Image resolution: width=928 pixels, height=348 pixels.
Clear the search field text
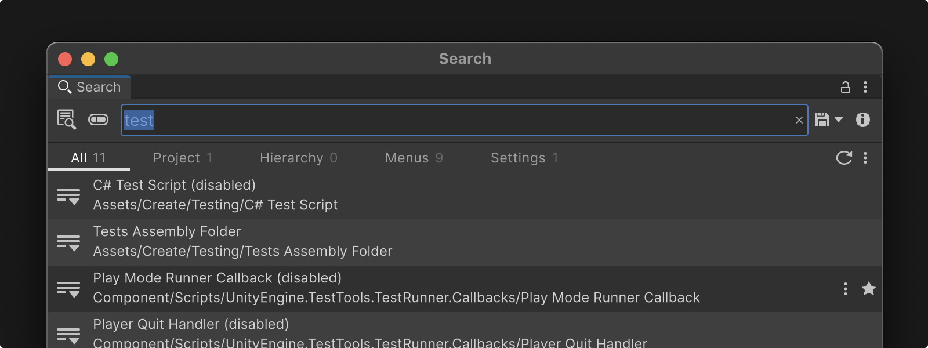799,120
